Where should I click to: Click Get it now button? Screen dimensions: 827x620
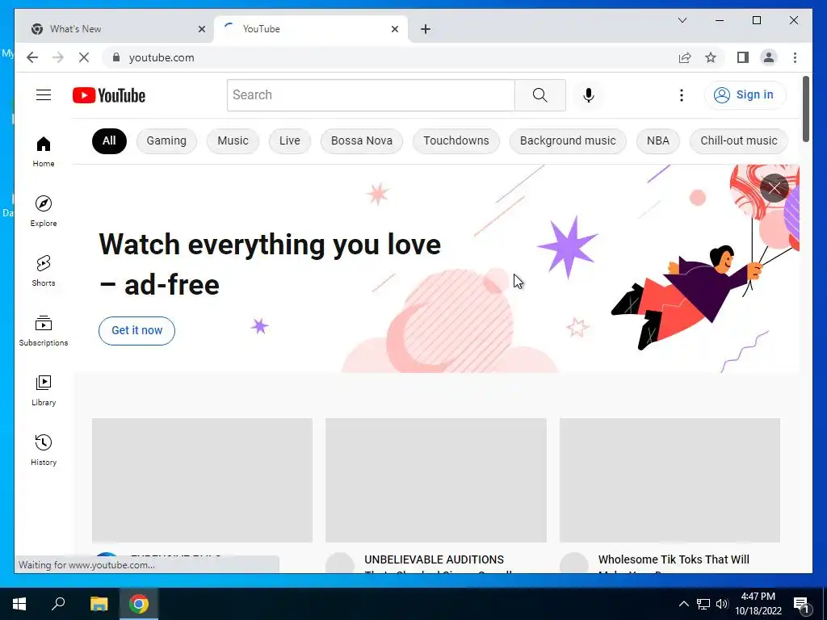coord(136,330)
